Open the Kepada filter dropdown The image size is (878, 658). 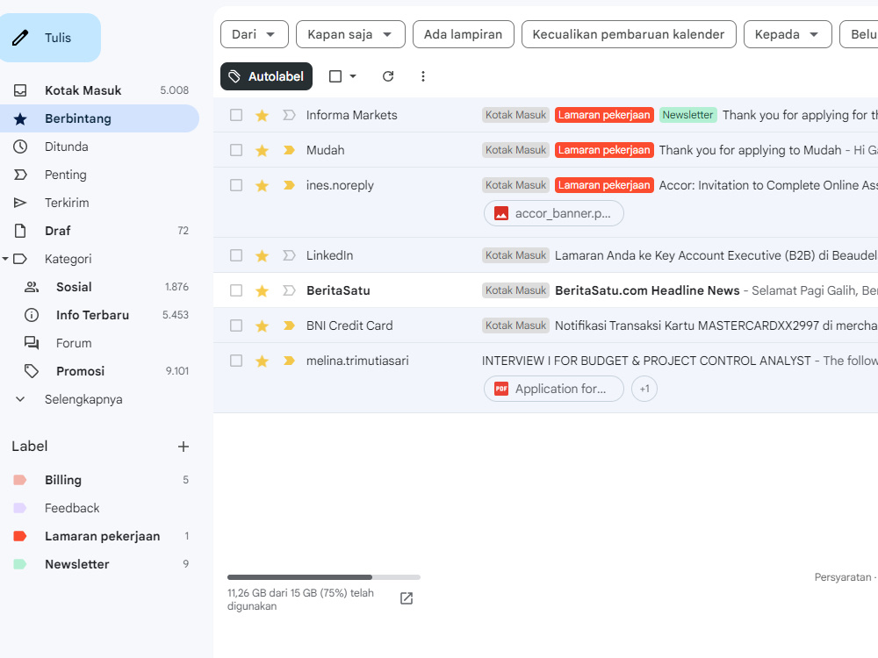point(788,34)
